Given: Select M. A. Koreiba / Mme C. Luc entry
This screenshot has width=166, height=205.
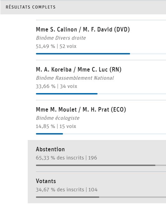Looking at the screenshot, I should click(79, 69).
